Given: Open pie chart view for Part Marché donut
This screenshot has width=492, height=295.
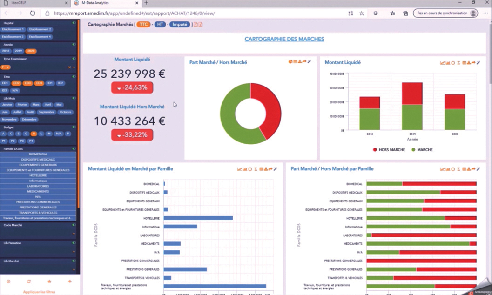Looking at the screenshot, I should pyautogui.click(x=290, y=62).
